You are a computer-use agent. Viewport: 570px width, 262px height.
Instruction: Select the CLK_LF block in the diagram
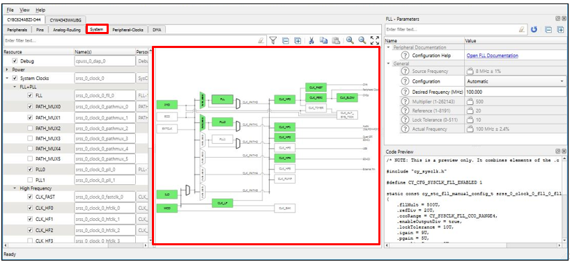222,203
